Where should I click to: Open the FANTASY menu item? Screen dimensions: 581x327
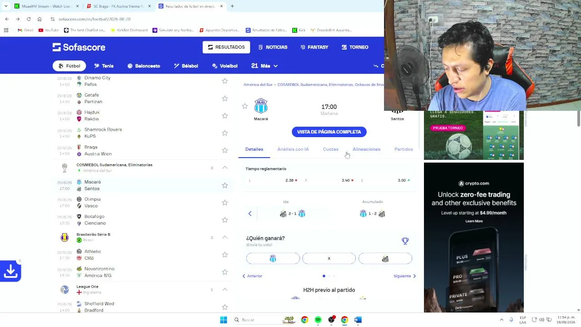[315, 47]
